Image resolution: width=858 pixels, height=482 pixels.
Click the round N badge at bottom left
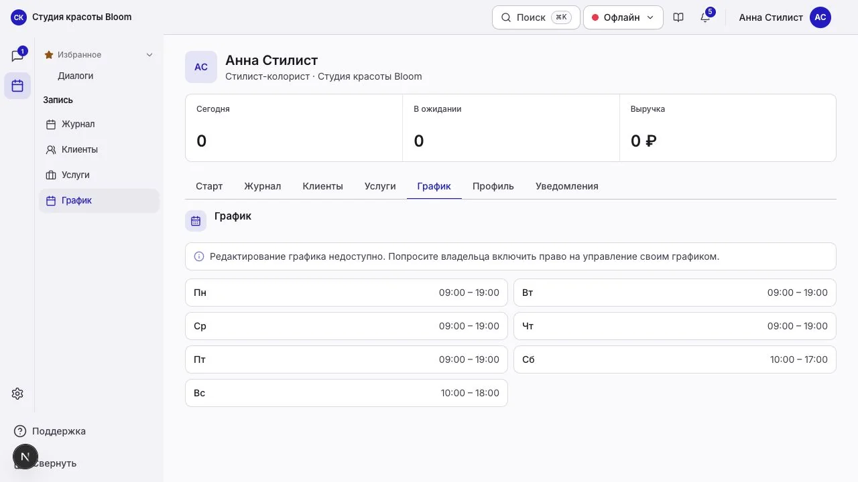tap(25, 457)
